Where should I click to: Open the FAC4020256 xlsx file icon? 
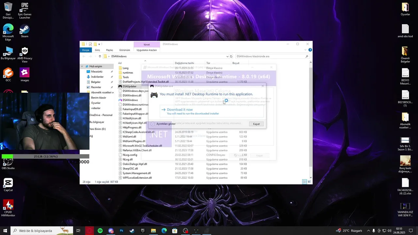coord(405,186)
